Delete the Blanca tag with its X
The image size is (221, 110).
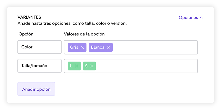click(109, 47)
